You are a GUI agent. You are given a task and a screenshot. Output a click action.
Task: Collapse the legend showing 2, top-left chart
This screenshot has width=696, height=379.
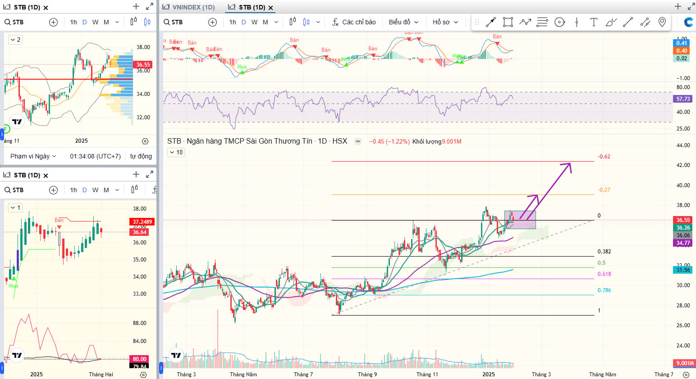coord(15,40)
